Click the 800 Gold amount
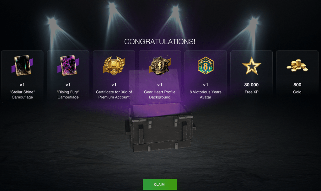 (297, 85)
